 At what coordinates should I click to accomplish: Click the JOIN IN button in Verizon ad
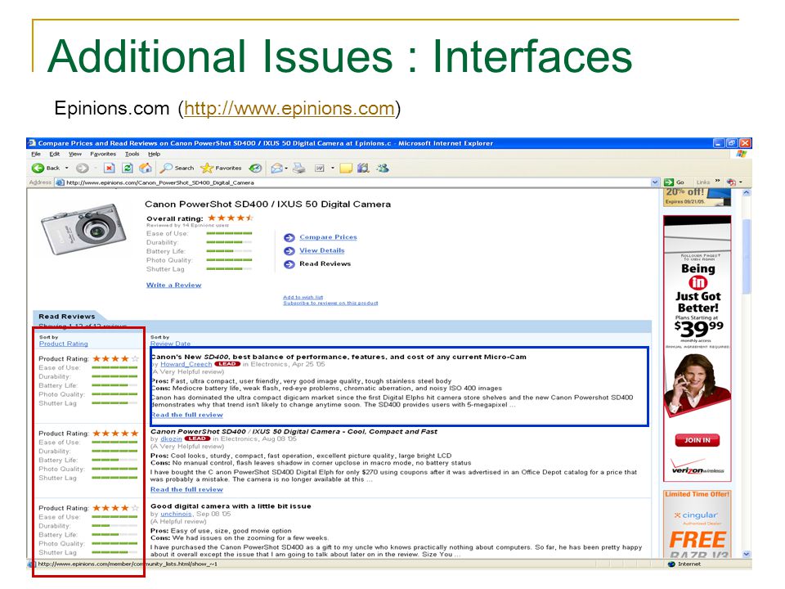click(x=697, y=440)
